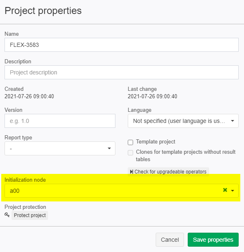Image resolution: width=244 pixels, height=252 pixels.
Task: Cancel the project properties dialog
Action: click(170, 240)
